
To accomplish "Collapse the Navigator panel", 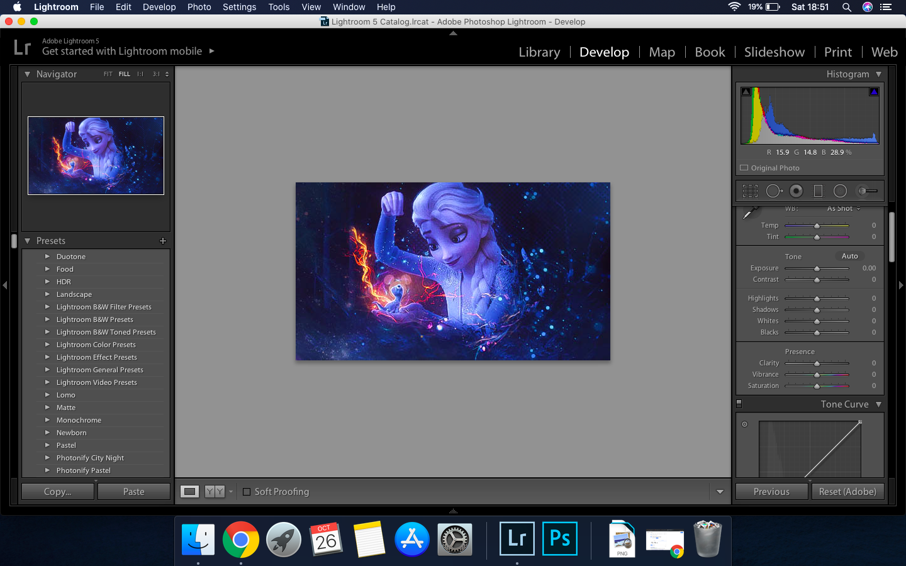I will [27, 74].
